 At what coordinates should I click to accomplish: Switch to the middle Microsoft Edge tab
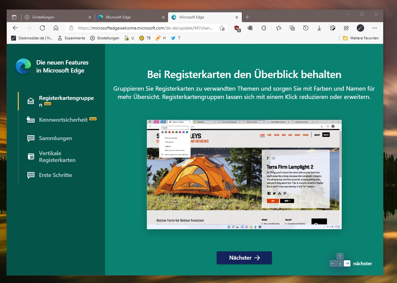(131, 17)
